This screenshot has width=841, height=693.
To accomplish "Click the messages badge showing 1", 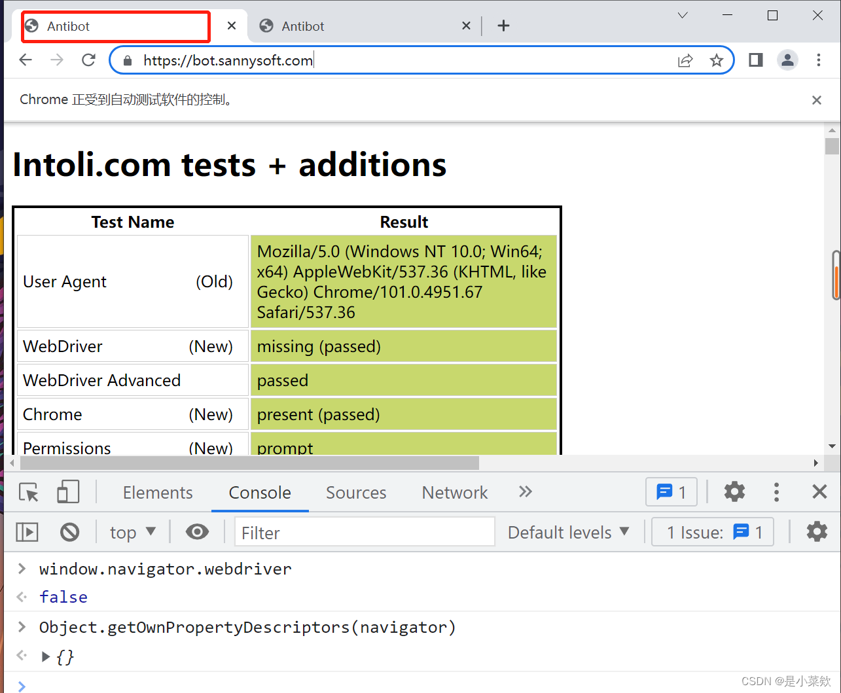I will [671, 492].
